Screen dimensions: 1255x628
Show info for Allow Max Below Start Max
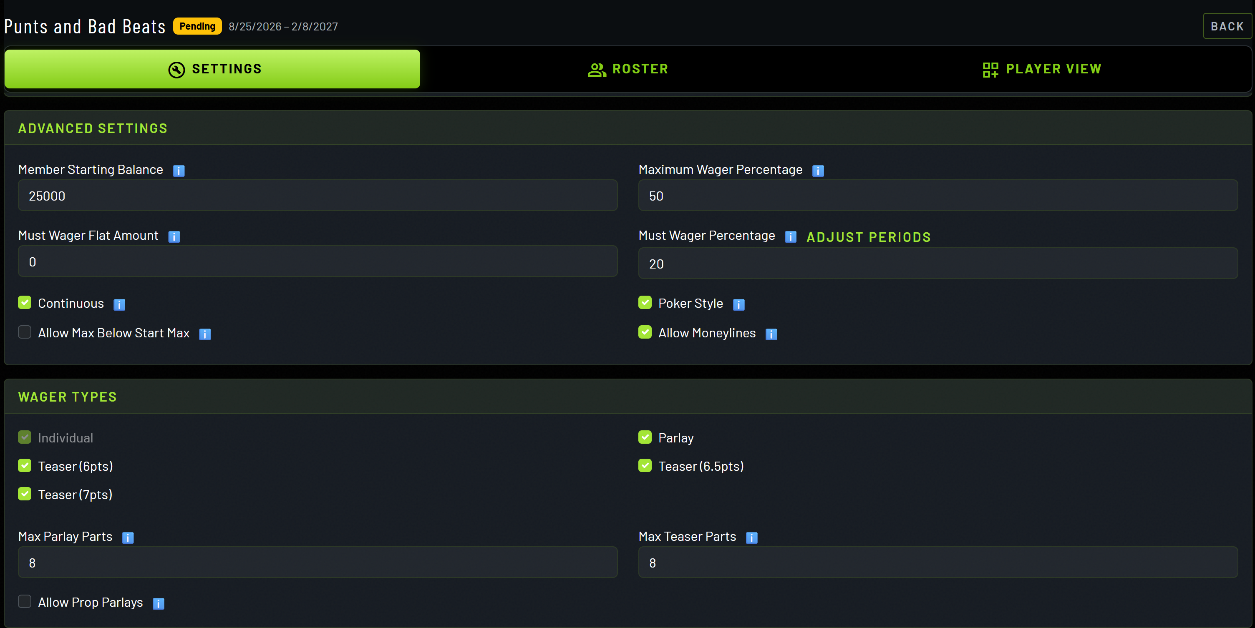point(205,334)
